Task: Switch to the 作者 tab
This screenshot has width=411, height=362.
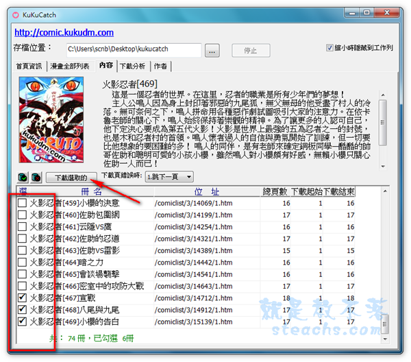Action: (x=160, y=66)
